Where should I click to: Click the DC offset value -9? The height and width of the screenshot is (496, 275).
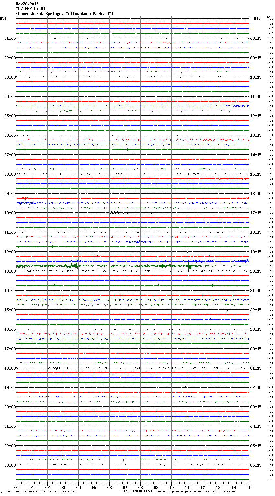pos(272,261)
